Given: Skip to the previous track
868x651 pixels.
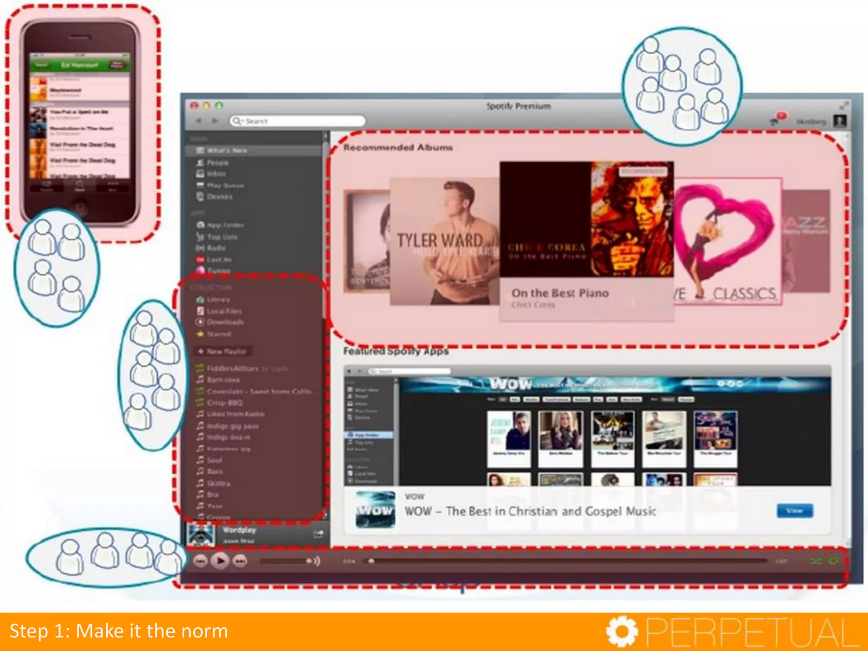Looking at the screenshot, I should (200, 561).
